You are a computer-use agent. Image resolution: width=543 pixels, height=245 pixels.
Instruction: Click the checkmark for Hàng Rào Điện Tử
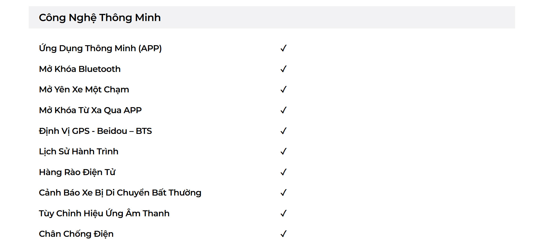point(284,172)
